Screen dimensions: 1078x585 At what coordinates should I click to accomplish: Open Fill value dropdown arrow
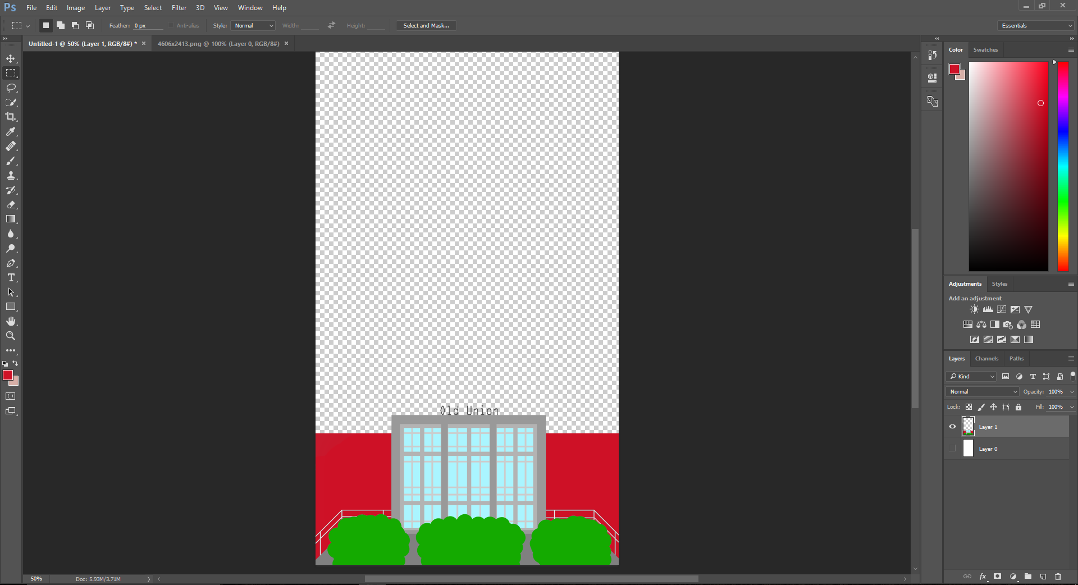pos(1072,407)
